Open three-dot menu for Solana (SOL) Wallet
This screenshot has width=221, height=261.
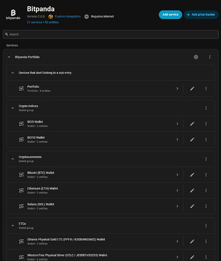click(x=206, y=206)
